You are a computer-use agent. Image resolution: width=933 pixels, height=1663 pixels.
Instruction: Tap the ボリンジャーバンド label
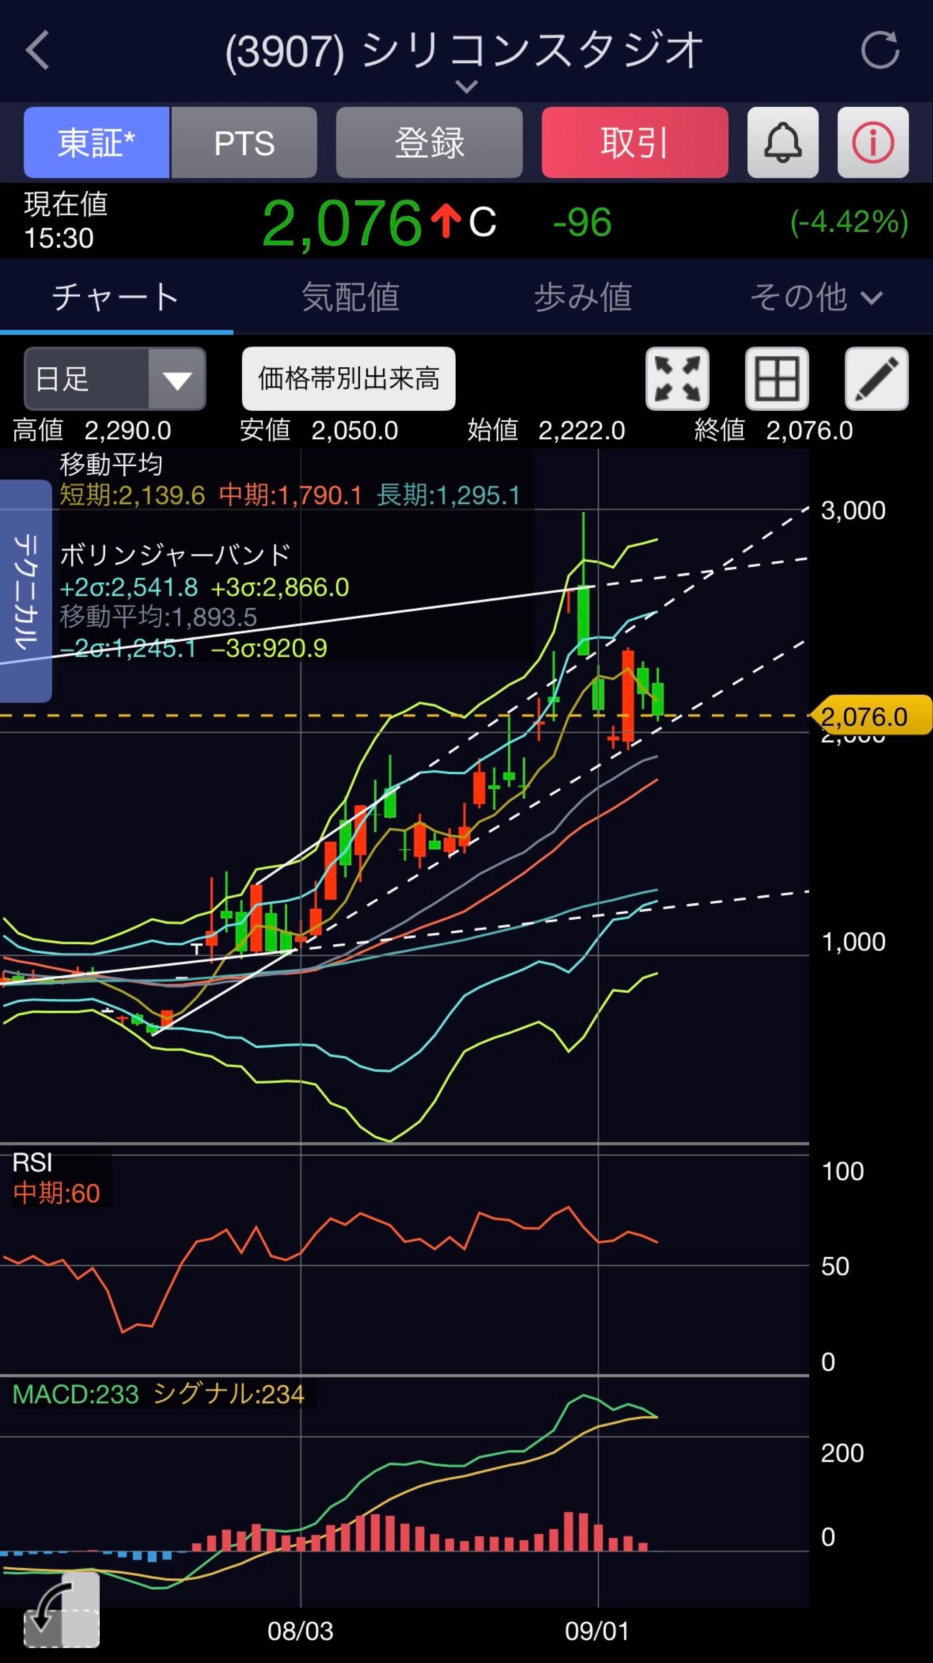175,554
